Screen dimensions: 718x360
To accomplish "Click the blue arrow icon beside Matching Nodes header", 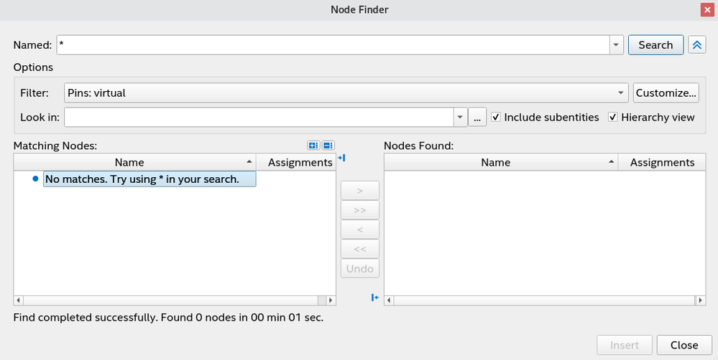I will click(341, 158).
